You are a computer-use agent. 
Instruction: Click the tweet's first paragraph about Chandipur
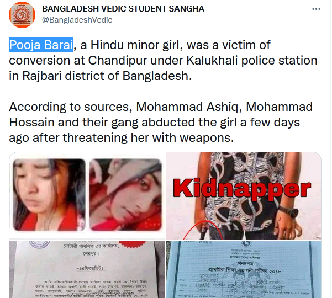pyautogui.click(x=163, y=60)
